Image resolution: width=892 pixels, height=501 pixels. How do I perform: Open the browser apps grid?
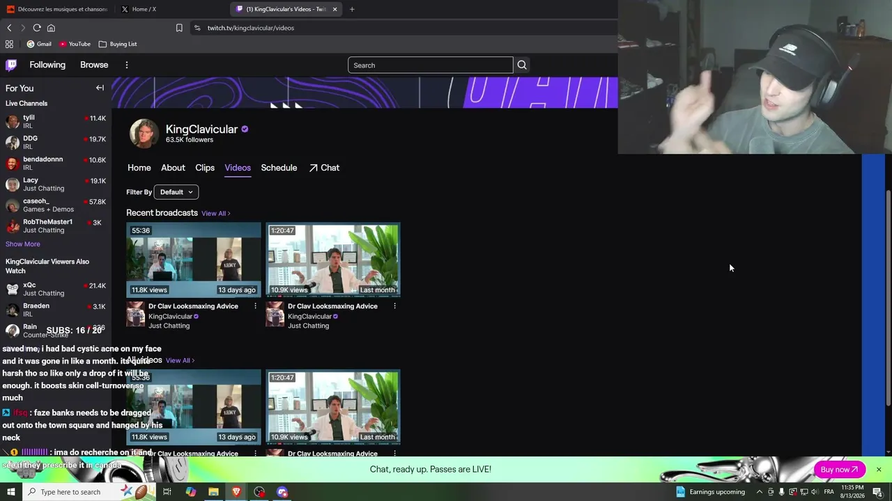coord(9,44)
